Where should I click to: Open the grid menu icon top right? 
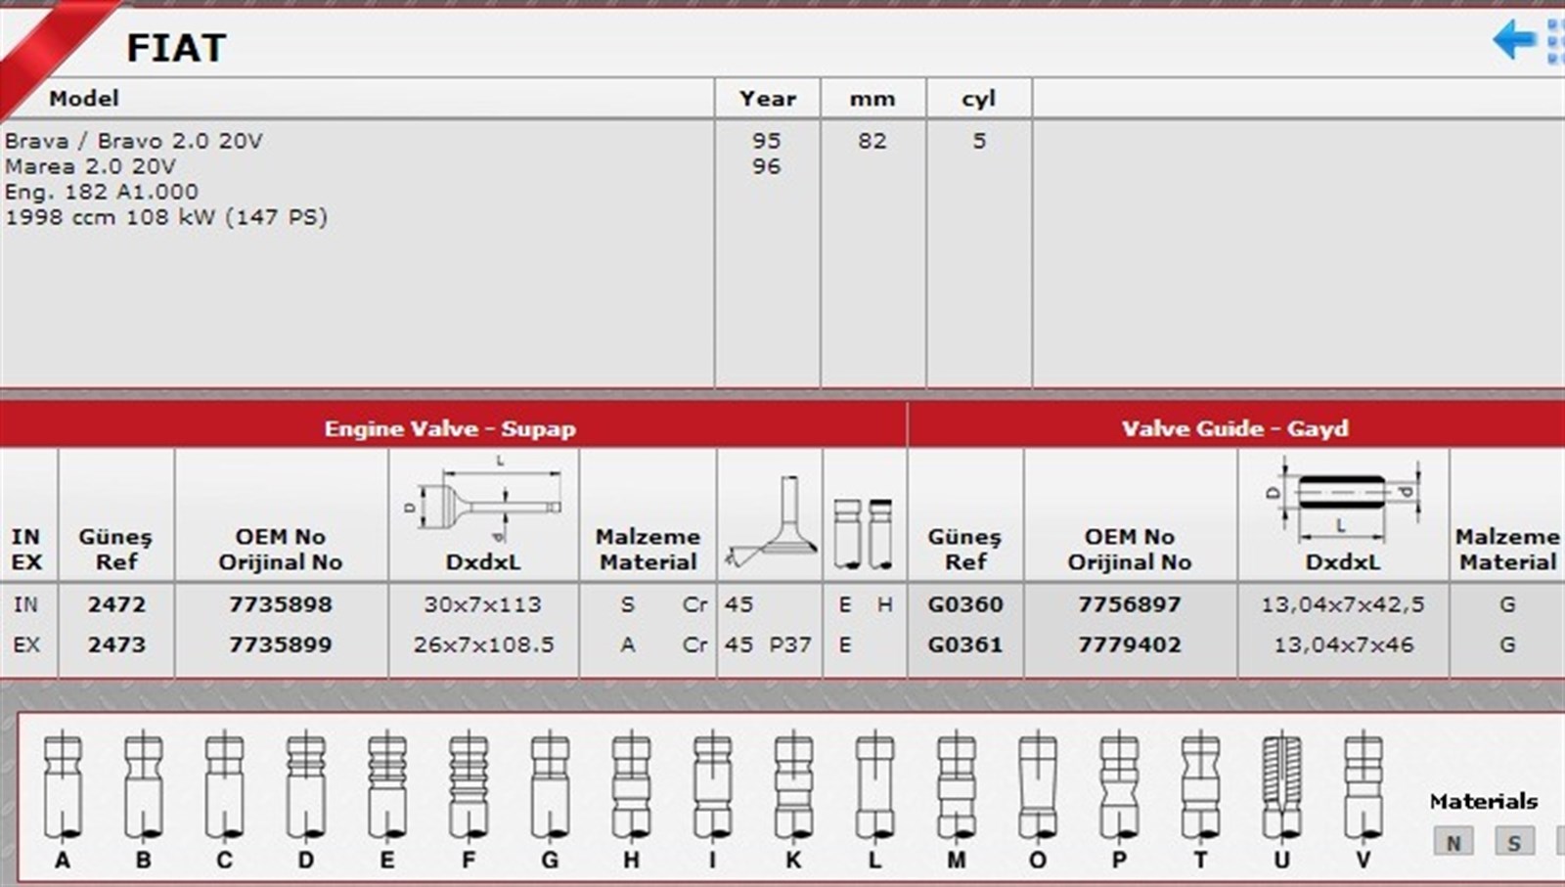(x=1553, y=41)
